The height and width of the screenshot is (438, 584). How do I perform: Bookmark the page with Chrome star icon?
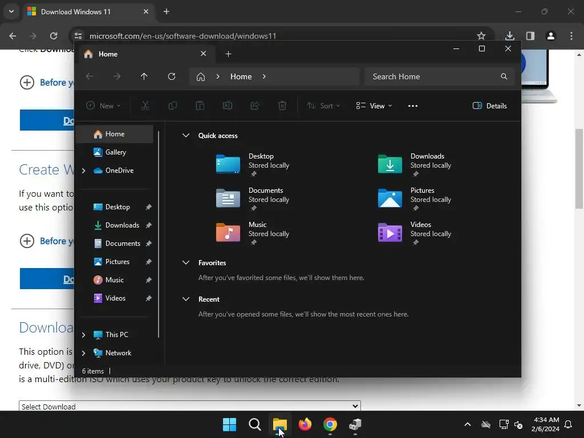tap(481, 36)
